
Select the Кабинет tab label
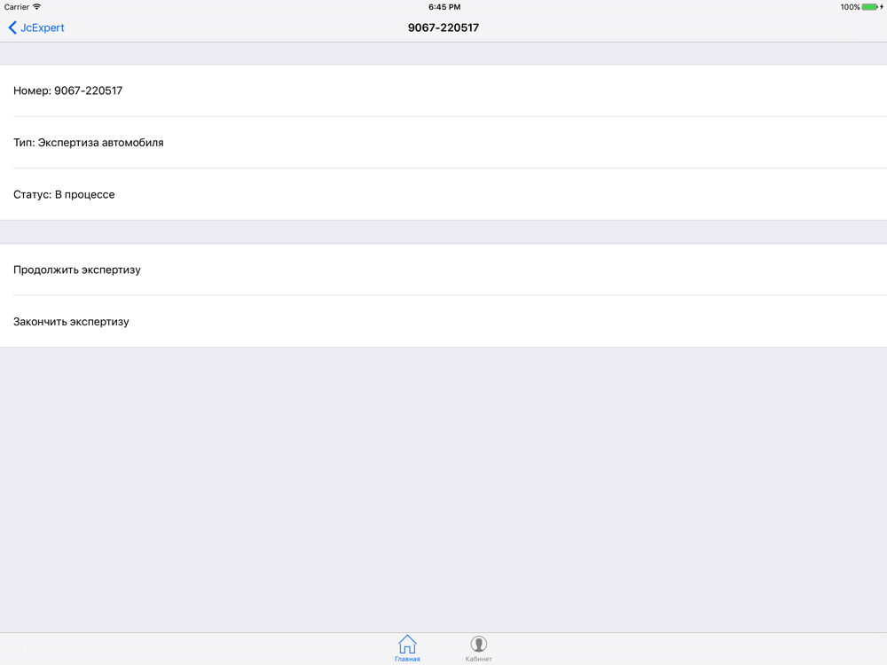pos(479,659)
